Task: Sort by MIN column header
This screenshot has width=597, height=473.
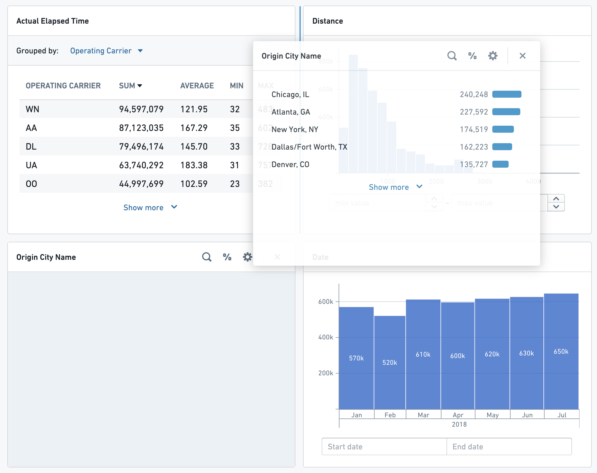Action: (x=237, y=86)
